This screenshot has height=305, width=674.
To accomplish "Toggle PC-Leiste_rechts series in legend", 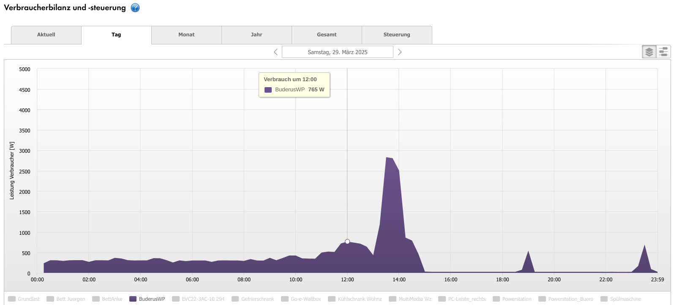I will pos(462,299).
